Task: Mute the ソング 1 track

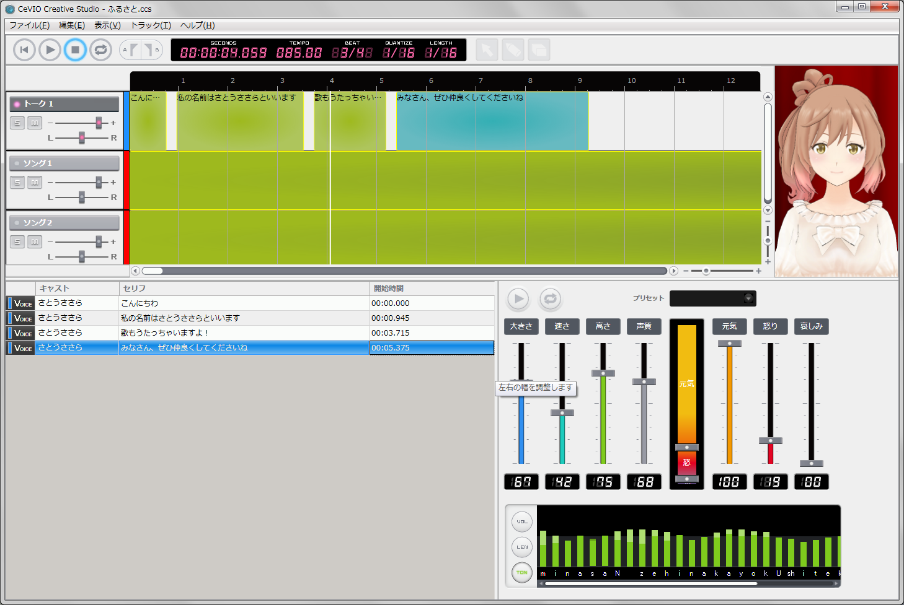Action: click(x=35, y=182)
